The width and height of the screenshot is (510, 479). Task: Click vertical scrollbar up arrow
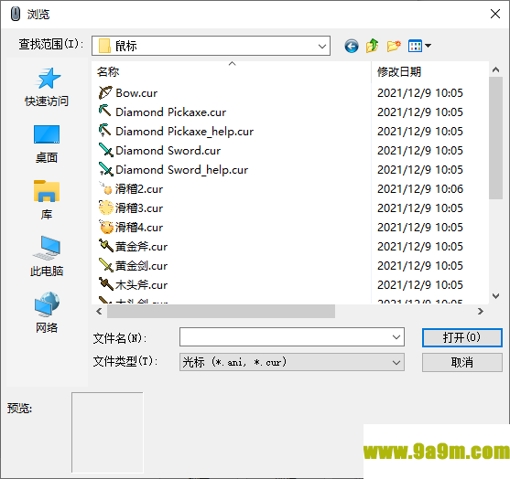coord(495,69)
